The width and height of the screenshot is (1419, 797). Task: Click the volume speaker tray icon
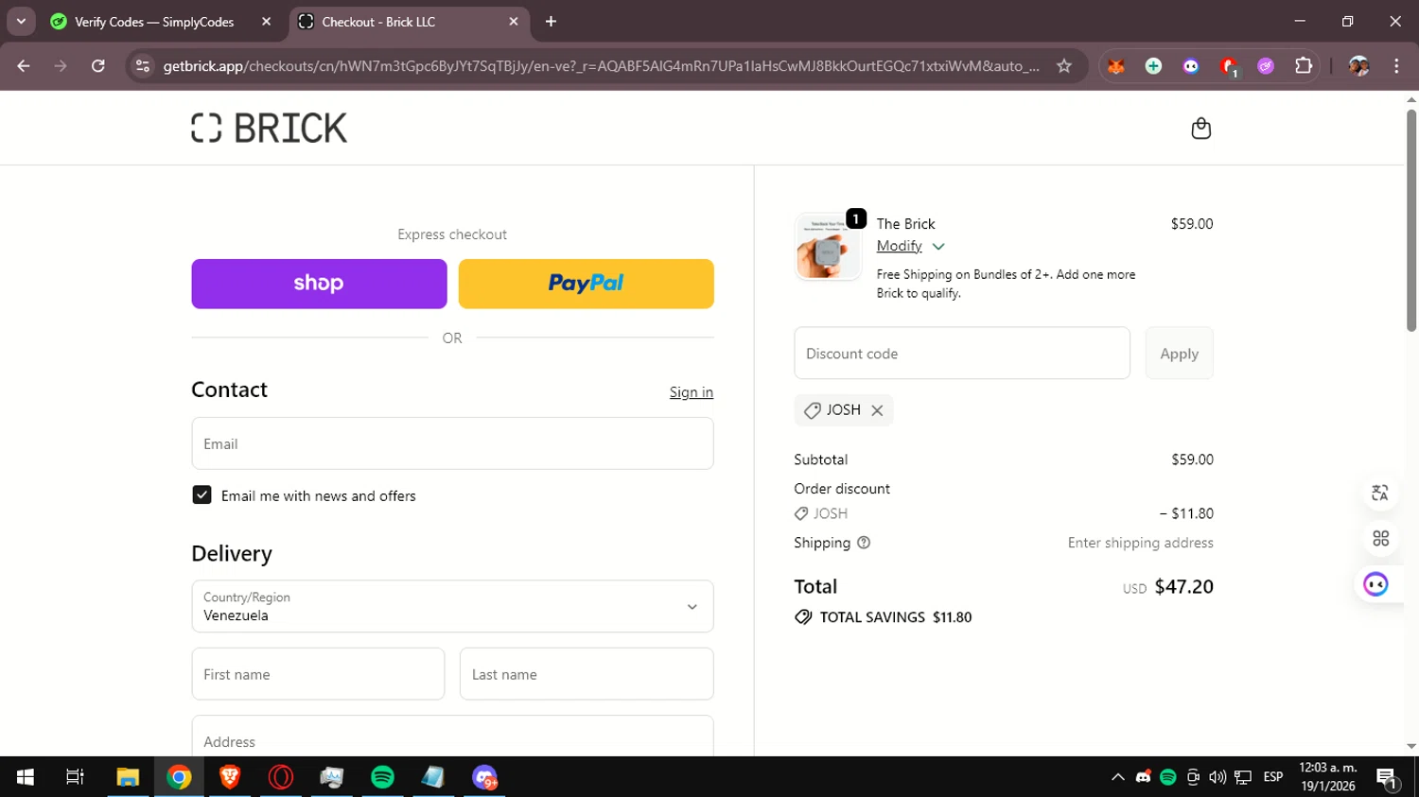[x=1218, y=777]
